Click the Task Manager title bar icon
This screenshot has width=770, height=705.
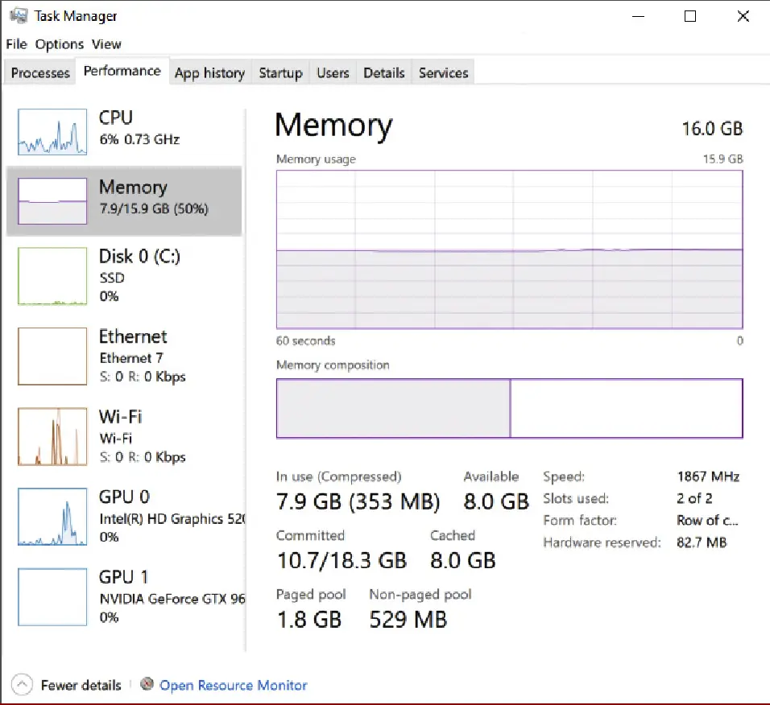(19, 16)
